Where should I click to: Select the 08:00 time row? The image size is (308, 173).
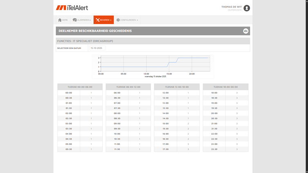[128, 113]
